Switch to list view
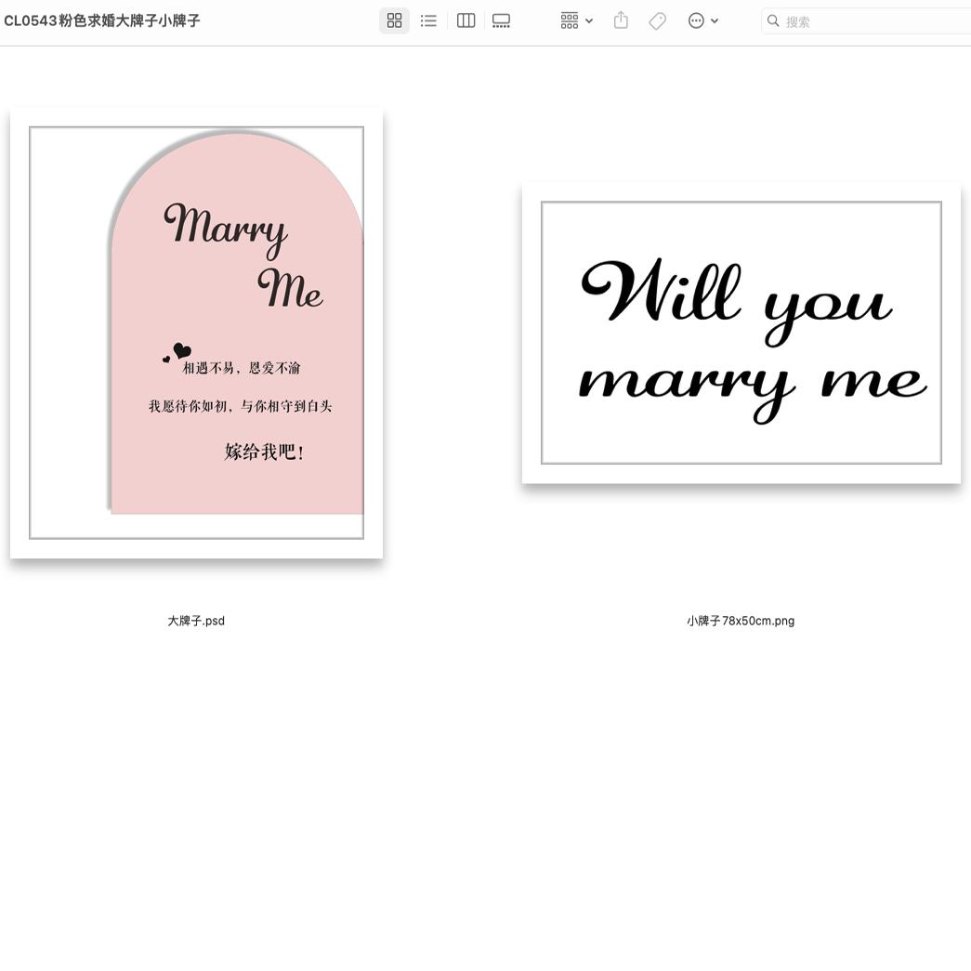The image size is (971, 971). point(428,20)
